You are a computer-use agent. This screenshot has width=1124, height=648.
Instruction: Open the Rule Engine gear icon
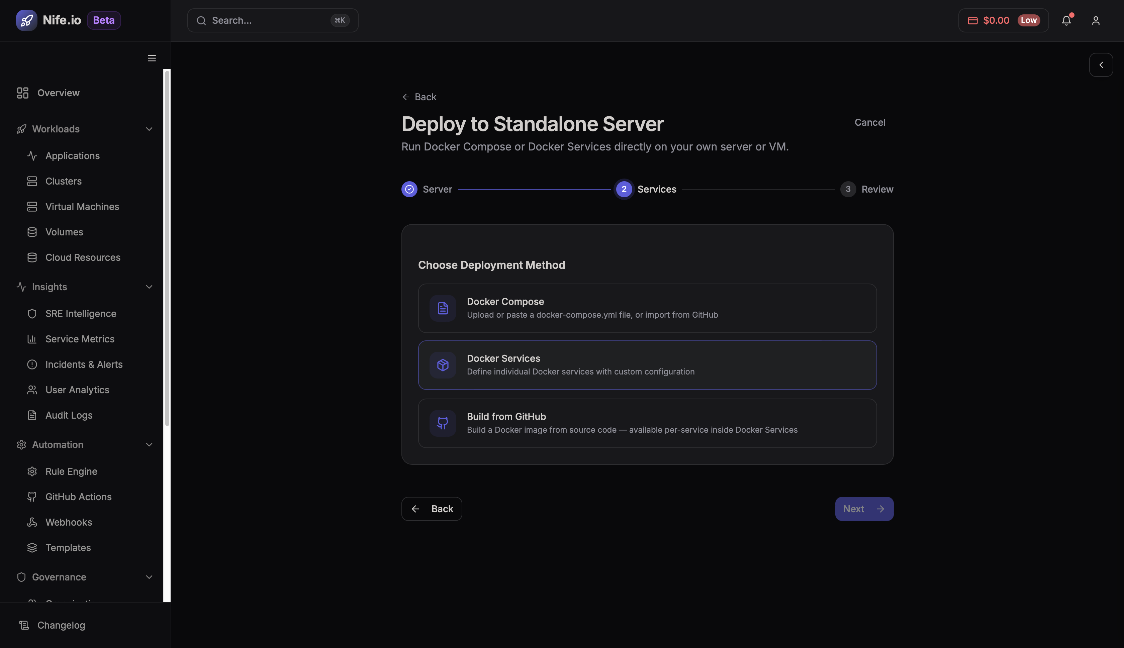click(x=32, y=471)
